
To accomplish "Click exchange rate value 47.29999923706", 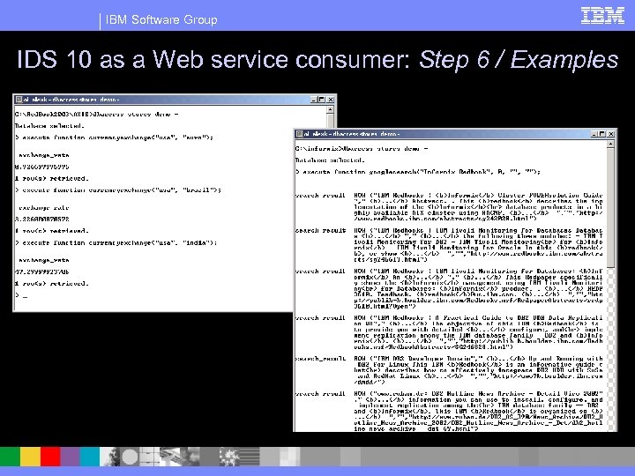I will (x=42, y=271).
